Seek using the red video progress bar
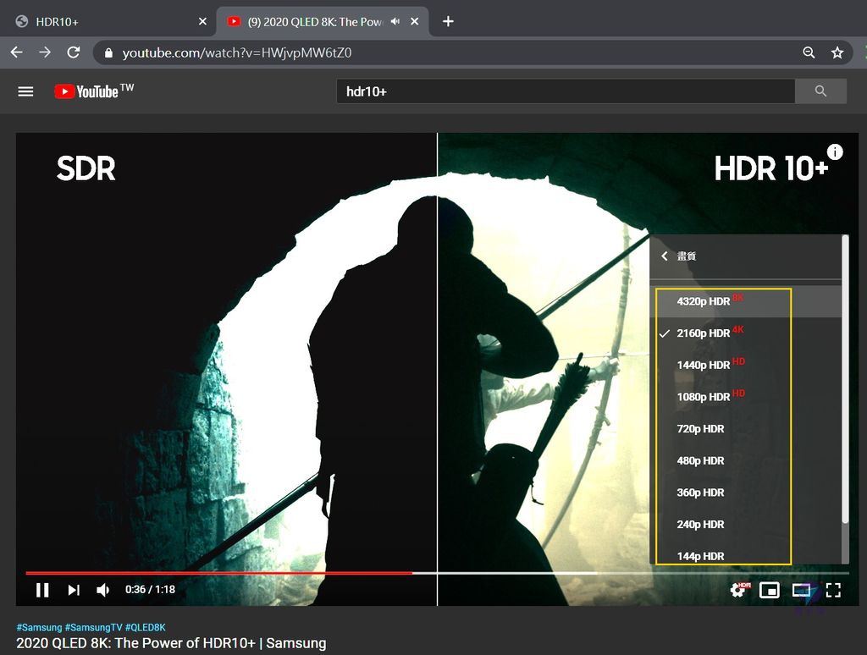867x655 pixels. [x=219, y=573]
